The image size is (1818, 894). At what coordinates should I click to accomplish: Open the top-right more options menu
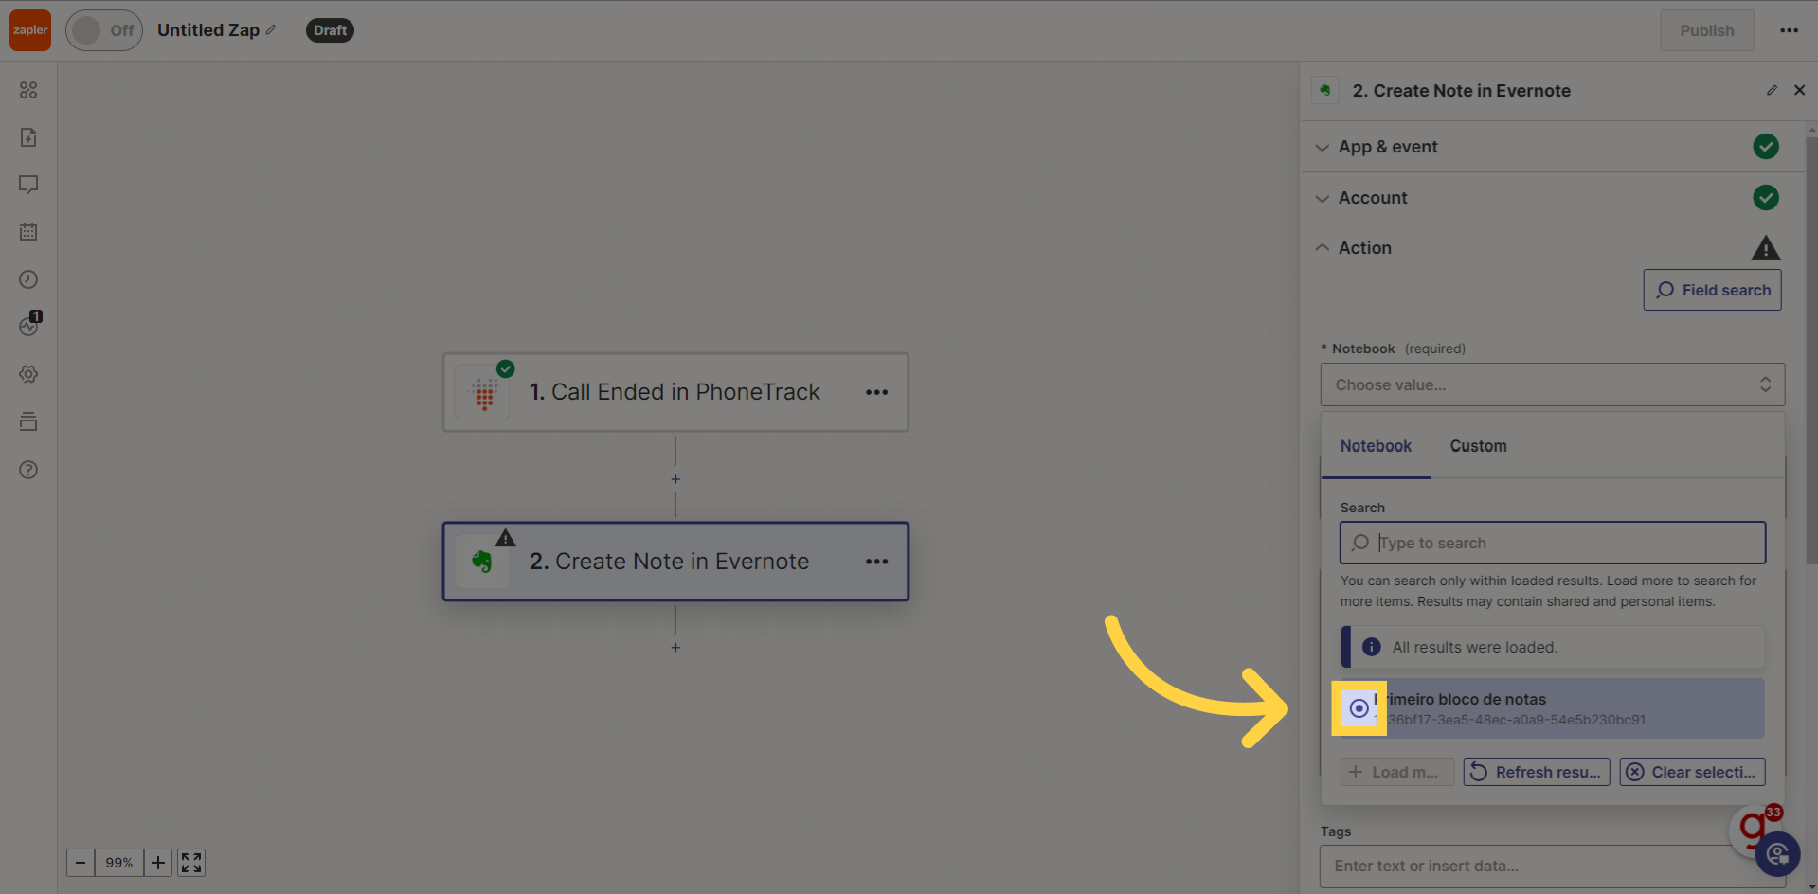tap(1789, 30)
